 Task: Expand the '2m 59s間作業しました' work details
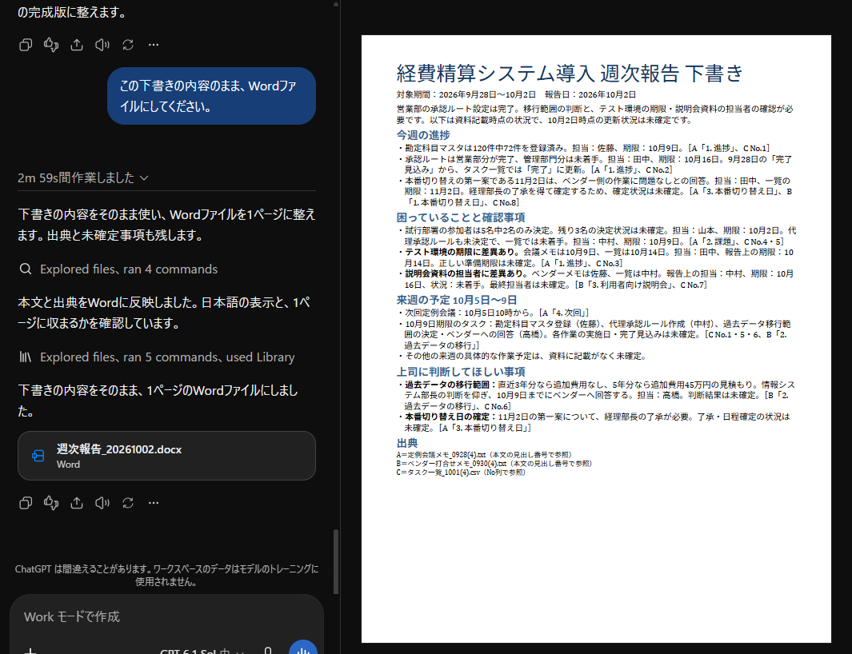[83, 177]
